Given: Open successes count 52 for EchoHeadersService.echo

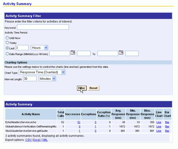Looking at the screenshot, I should [79, 122].
